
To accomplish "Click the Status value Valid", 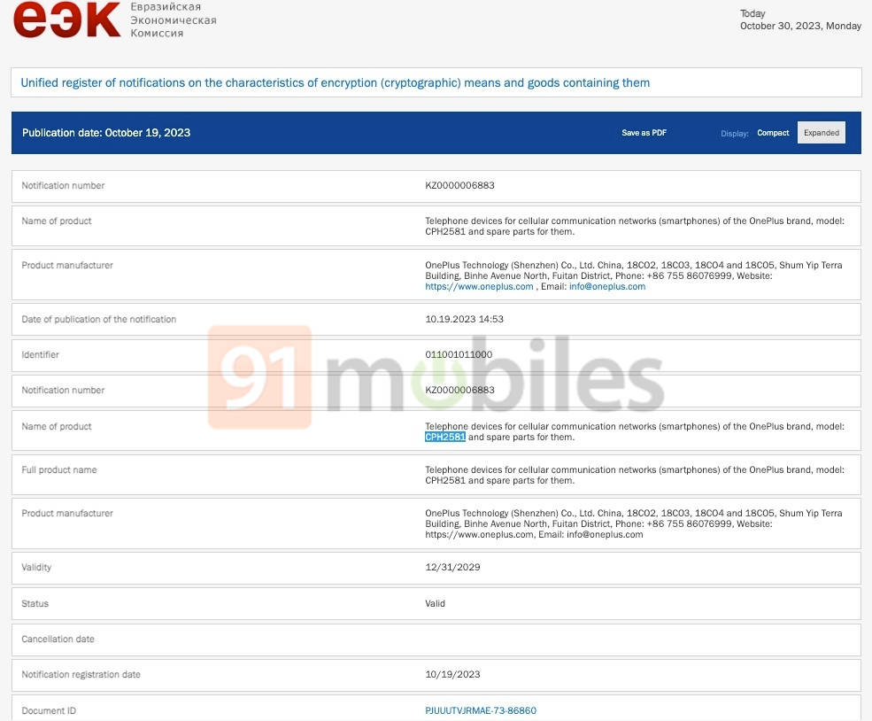I will point(435,603).
